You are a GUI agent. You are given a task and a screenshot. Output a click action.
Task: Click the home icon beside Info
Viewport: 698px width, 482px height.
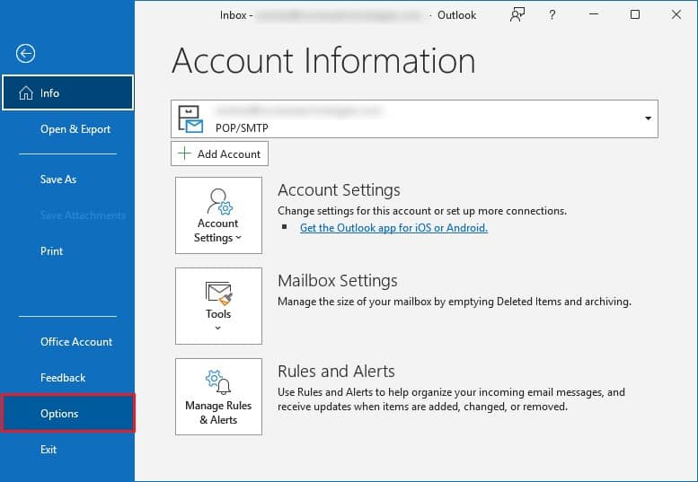(x=26, y=93)
